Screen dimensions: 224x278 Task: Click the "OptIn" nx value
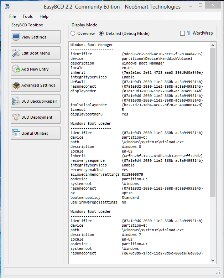(x=127, y=193)
